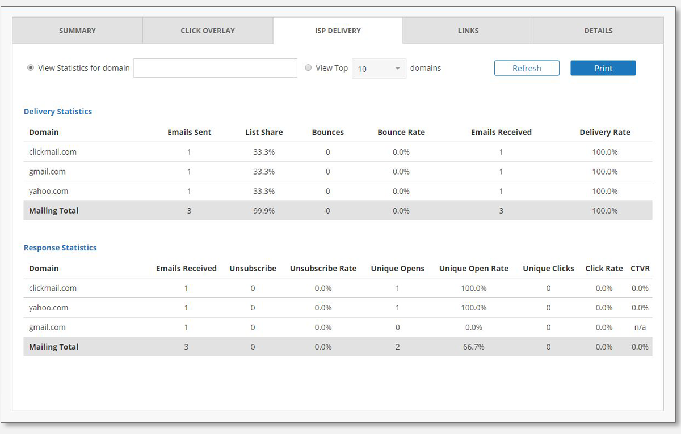This screenshot has height=434, width=681.
Task: Click the Response Statistics heading
Action: click(x=60, y=248)
